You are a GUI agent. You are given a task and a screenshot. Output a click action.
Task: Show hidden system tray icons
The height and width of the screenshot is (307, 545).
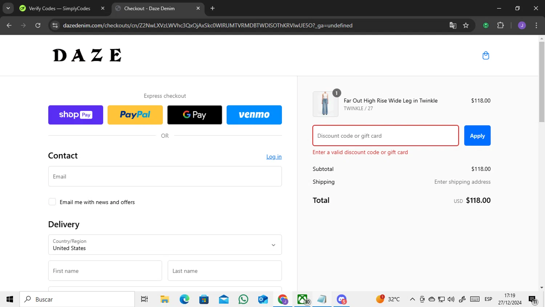pos(412,299)
